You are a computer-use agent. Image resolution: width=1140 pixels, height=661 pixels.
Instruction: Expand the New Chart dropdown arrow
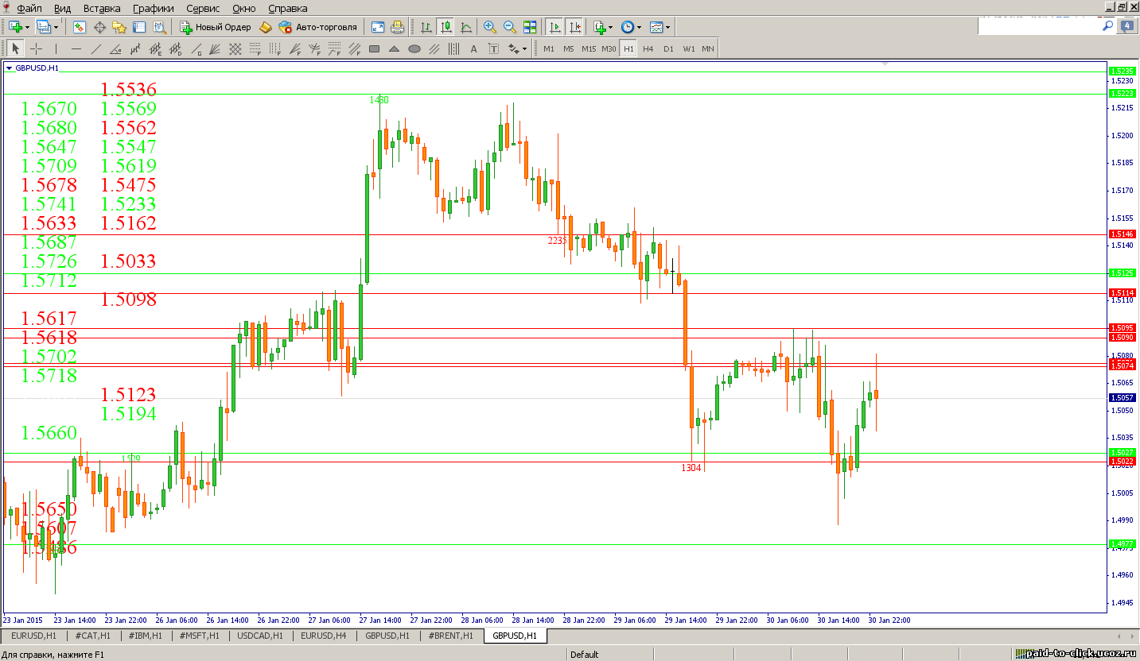click(x=27, y=28)
